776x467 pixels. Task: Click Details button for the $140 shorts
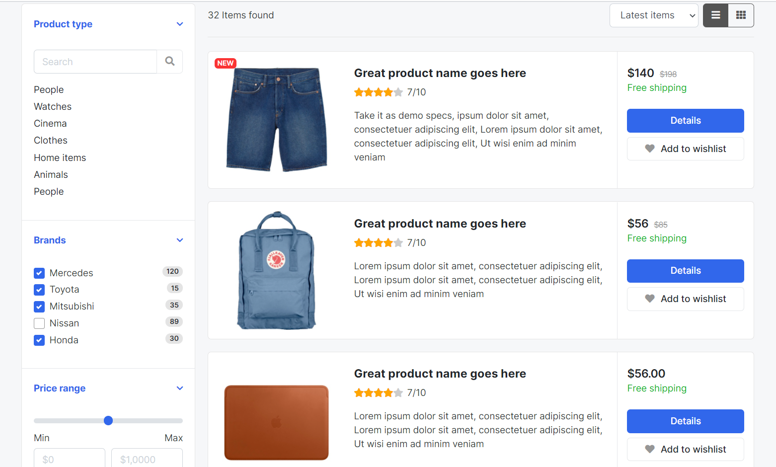685,121
